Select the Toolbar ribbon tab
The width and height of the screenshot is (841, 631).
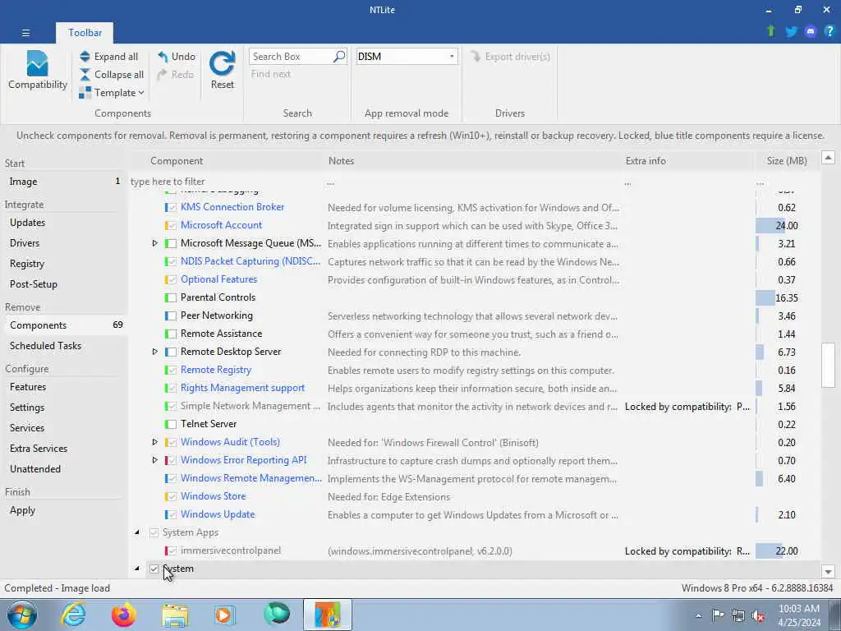click(85, 33)
